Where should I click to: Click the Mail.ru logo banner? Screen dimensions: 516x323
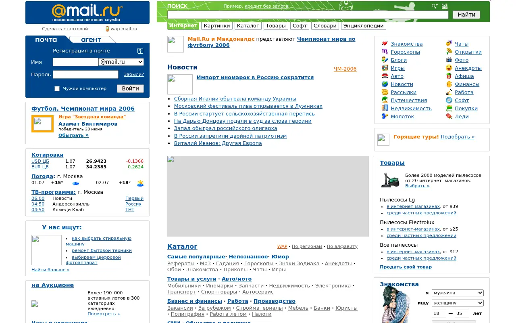[x=87, y=13]
